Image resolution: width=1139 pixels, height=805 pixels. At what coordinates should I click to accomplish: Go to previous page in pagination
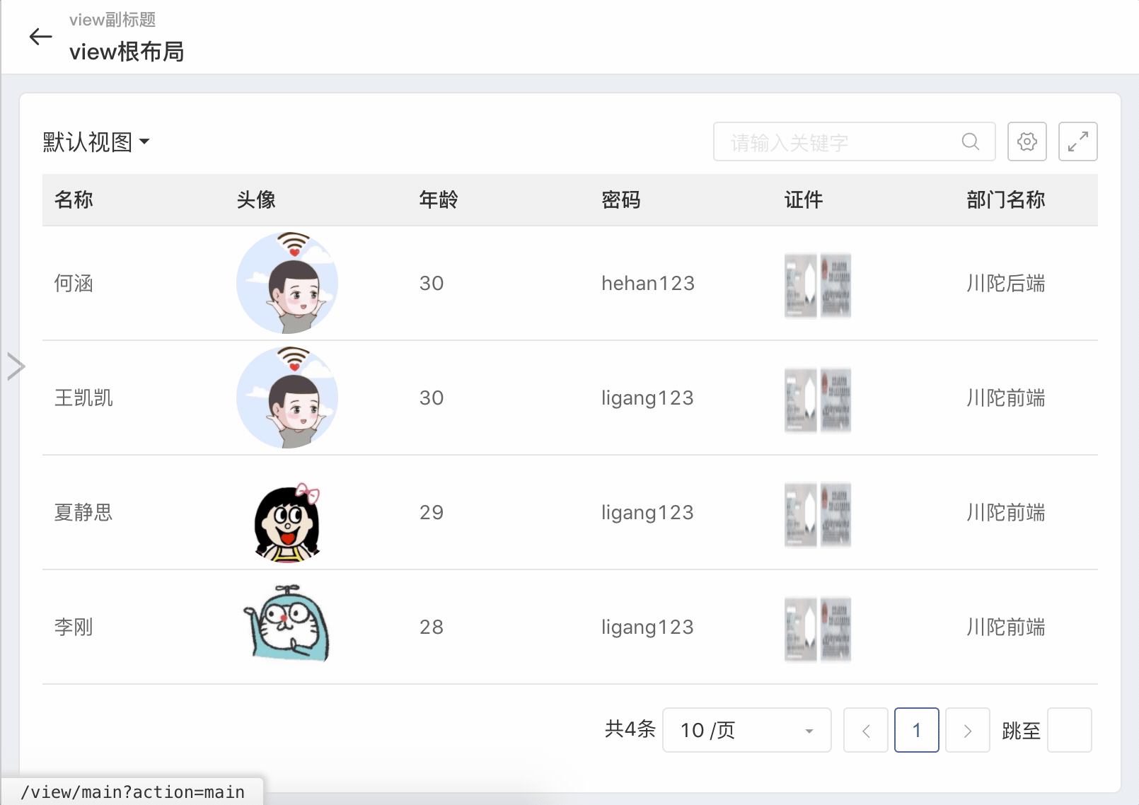click(866, 730)
